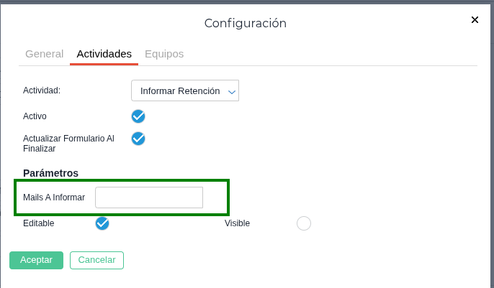494x288 pixels.
Task: Click the Actualizar Formulario Al Finalizar label
Action: point(68,143)
